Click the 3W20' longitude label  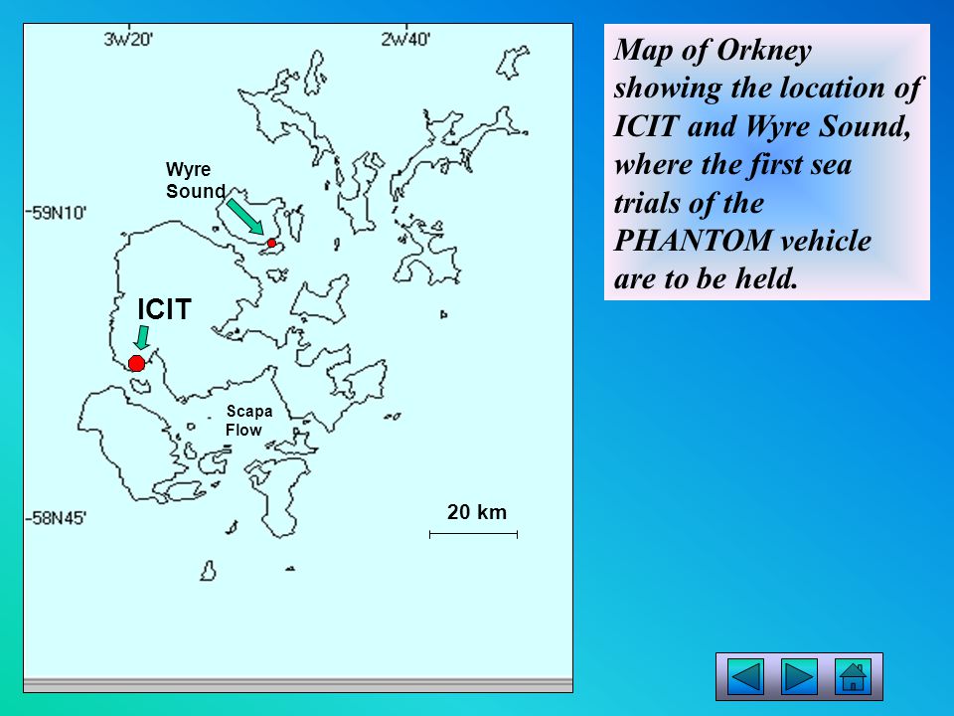(x=128, y=40)
